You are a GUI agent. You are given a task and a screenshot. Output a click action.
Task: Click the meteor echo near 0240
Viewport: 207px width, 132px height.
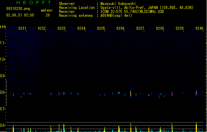(x=196, y=93)
